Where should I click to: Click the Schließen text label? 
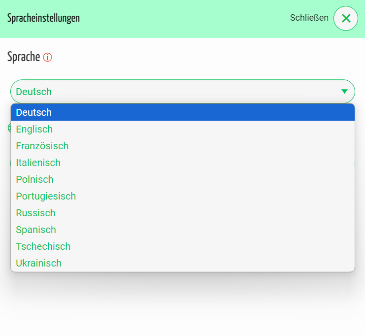(x=309, y=18)
